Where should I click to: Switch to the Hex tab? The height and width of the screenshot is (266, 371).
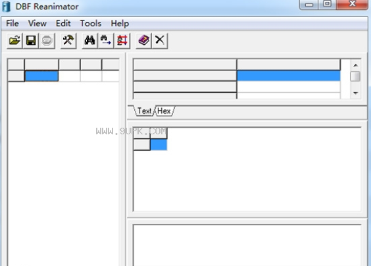[x=164, y=111]
